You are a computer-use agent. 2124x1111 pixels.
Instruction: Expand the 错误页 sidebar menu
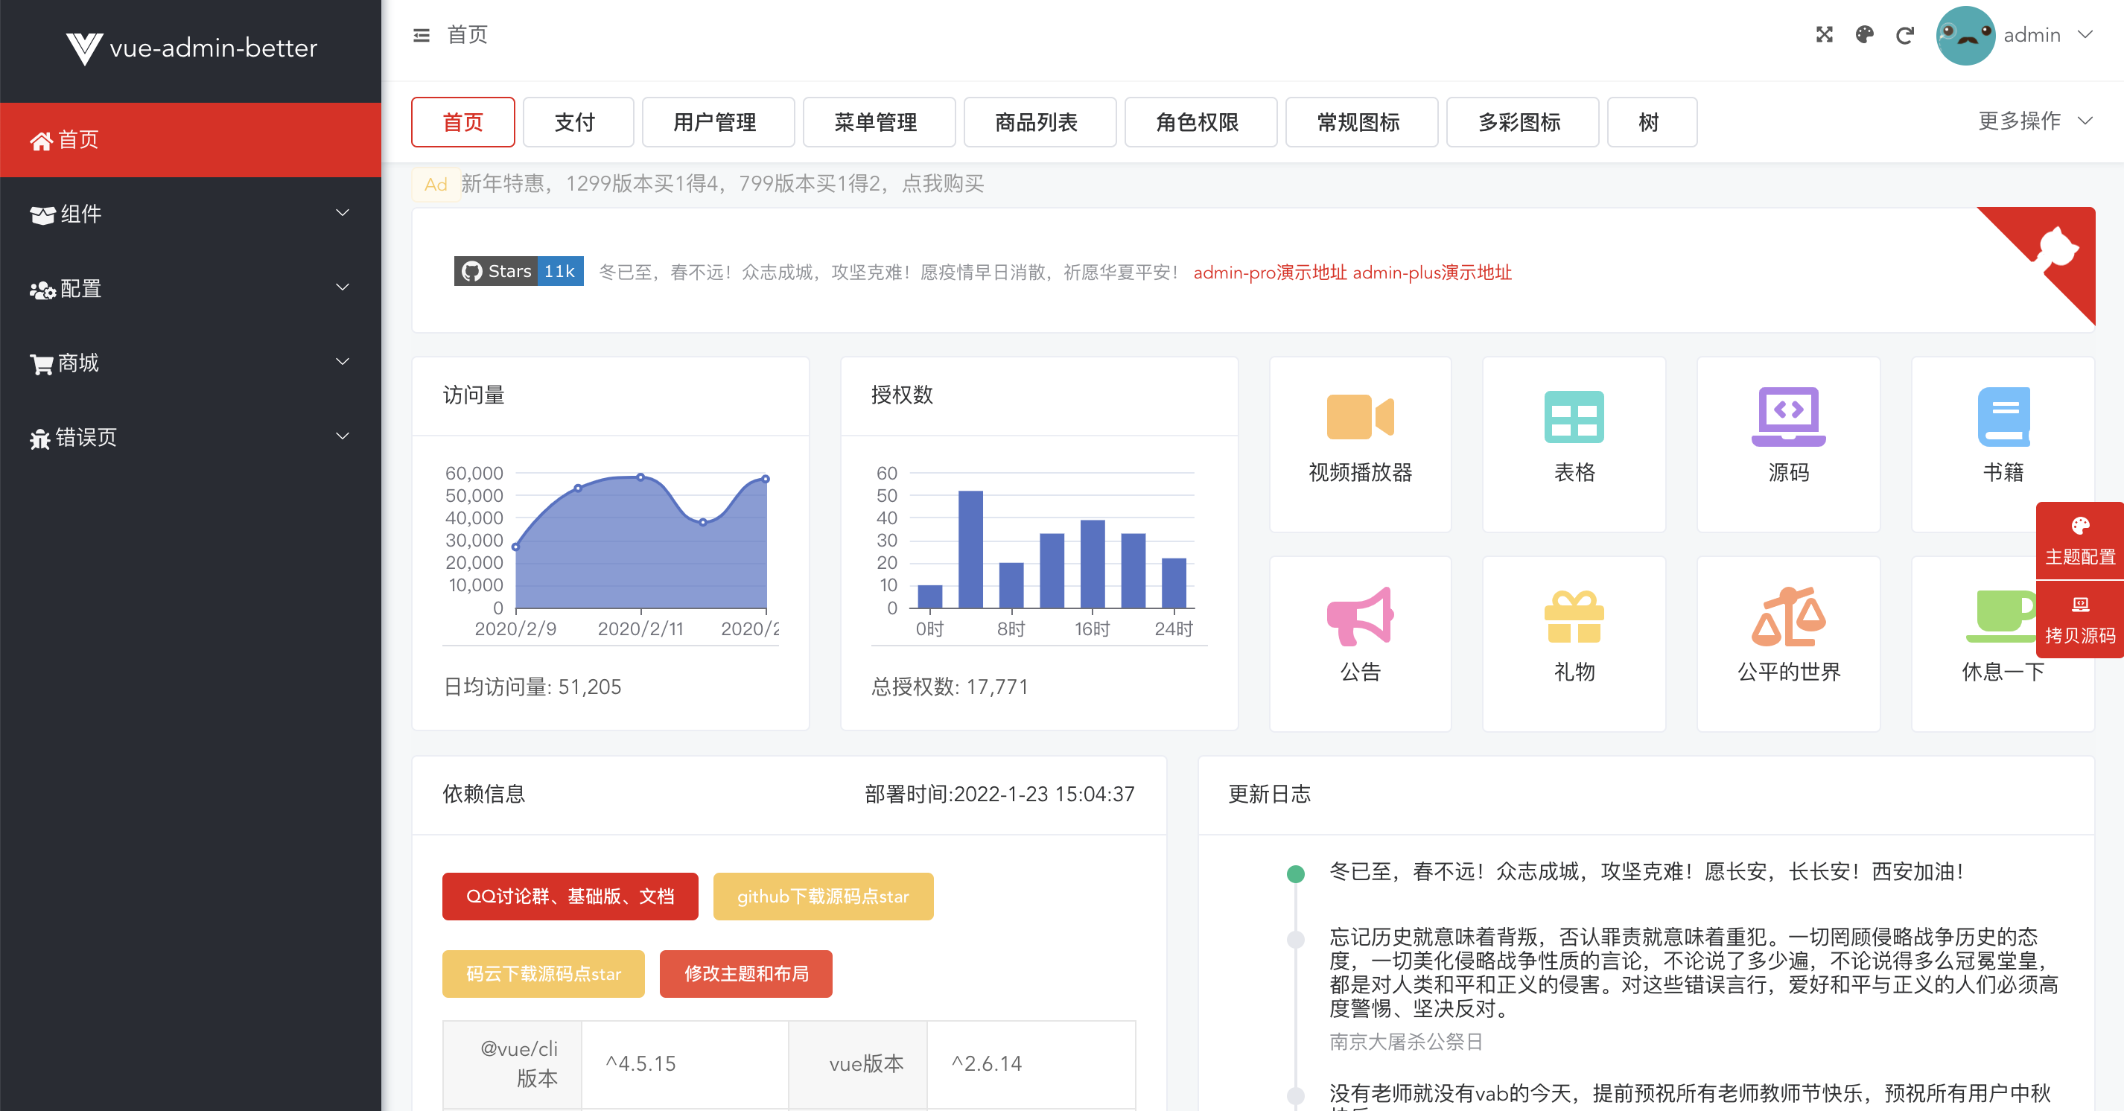tap(191, 437)
